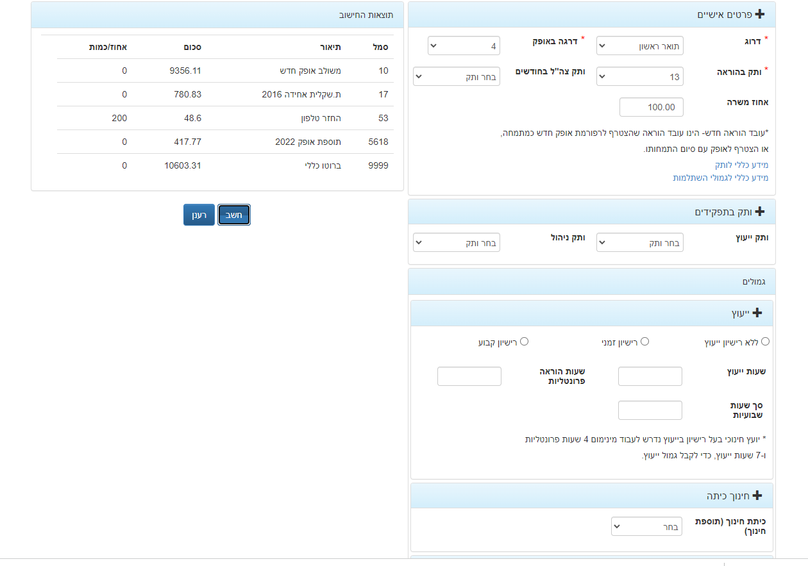808x566 pixels.
Task: Open the כיתת חינוך dropdown
Action: pyautogui.click(x=648, y=526)
